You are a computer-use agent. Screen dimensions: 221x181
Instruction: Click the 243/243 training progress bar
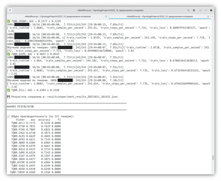tap(65, 80)
